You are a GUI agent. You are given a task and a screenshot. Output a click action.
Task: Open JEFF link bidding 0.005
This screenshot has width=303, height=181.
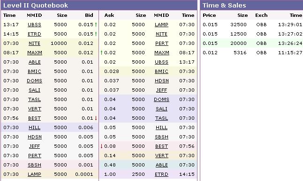(34, 146)
